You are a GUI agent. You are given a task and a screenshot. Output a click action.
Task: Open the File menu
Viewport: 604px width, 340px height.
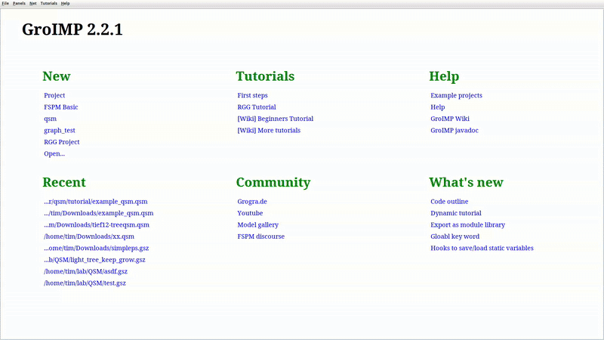(x=5, y=3)
